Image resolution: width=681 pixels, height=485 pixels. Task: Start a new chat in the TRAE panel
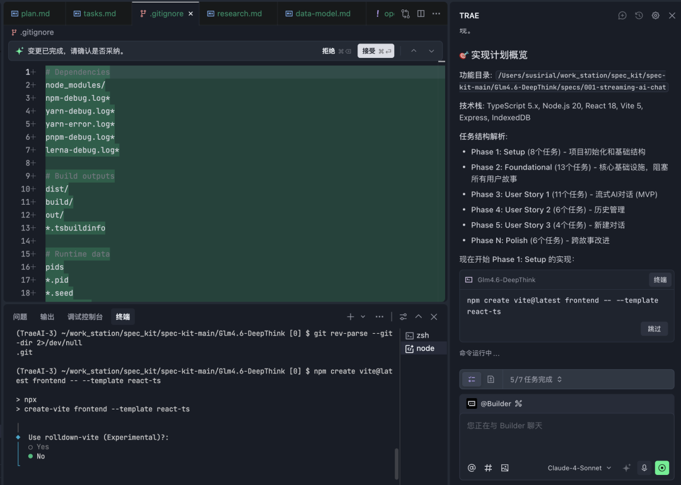tap(622, 16)
